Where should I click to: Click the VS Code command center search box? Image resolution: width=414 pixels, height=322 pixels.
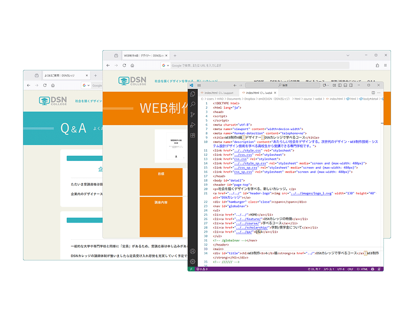pyautogui.click(x=282, y=85)
